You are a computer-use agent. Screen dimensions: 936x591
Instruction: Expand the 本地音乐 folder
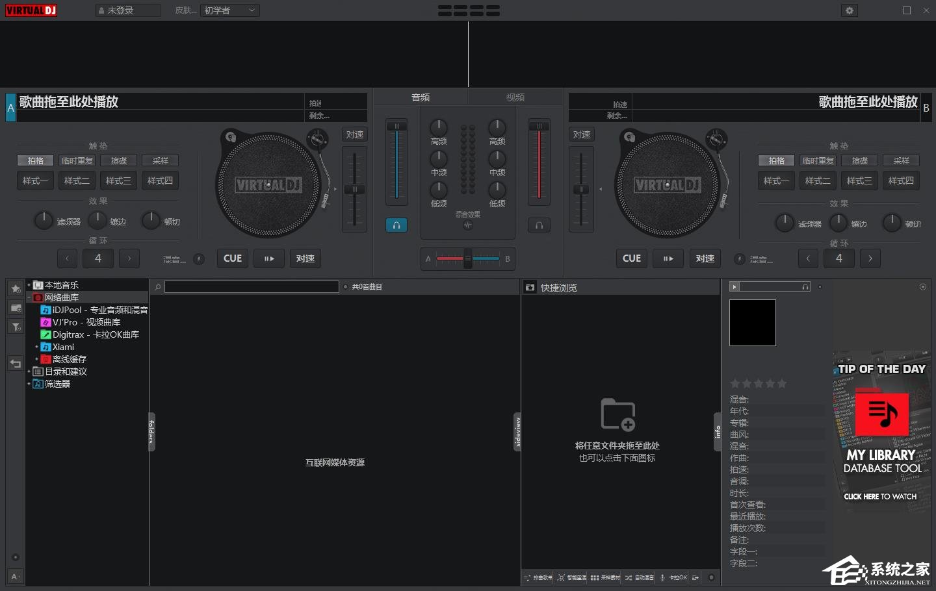point(29,285)
